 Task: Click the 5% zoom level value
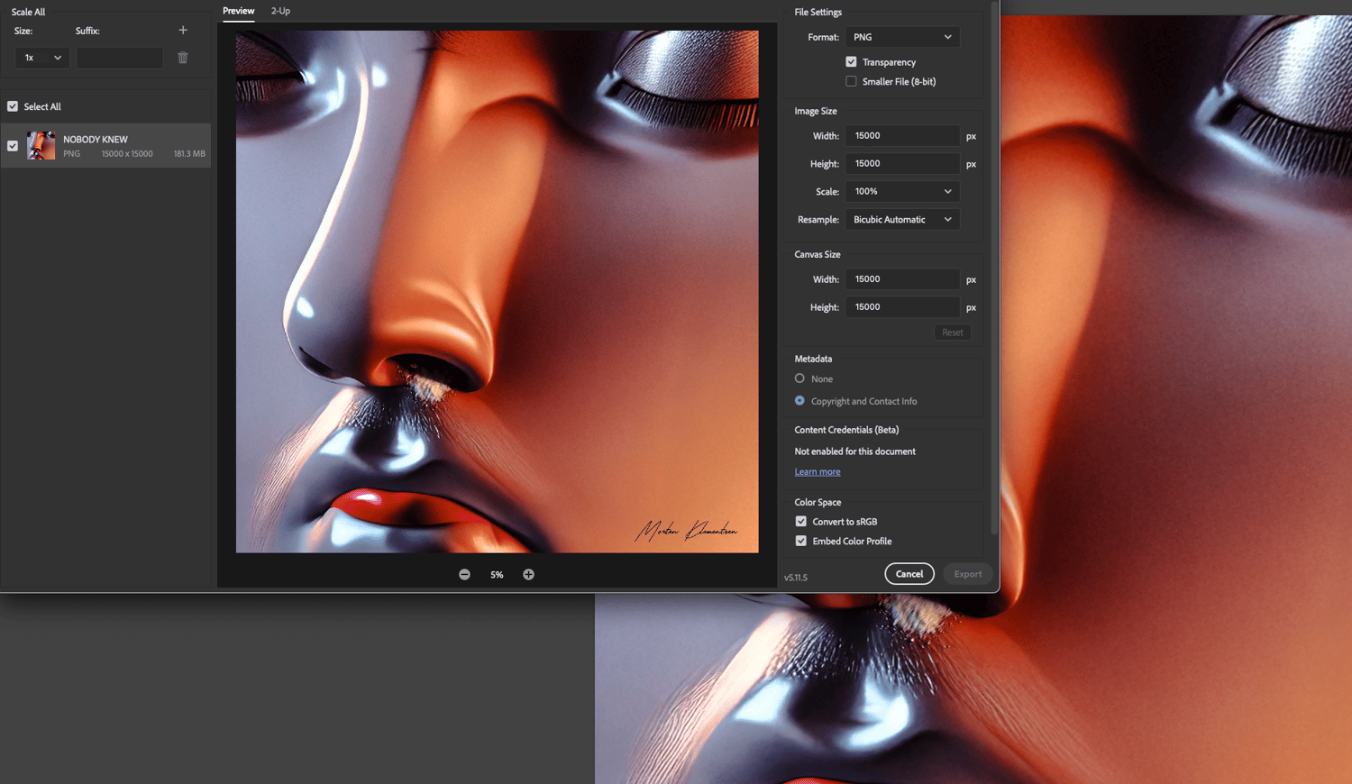tap(497, 575)
